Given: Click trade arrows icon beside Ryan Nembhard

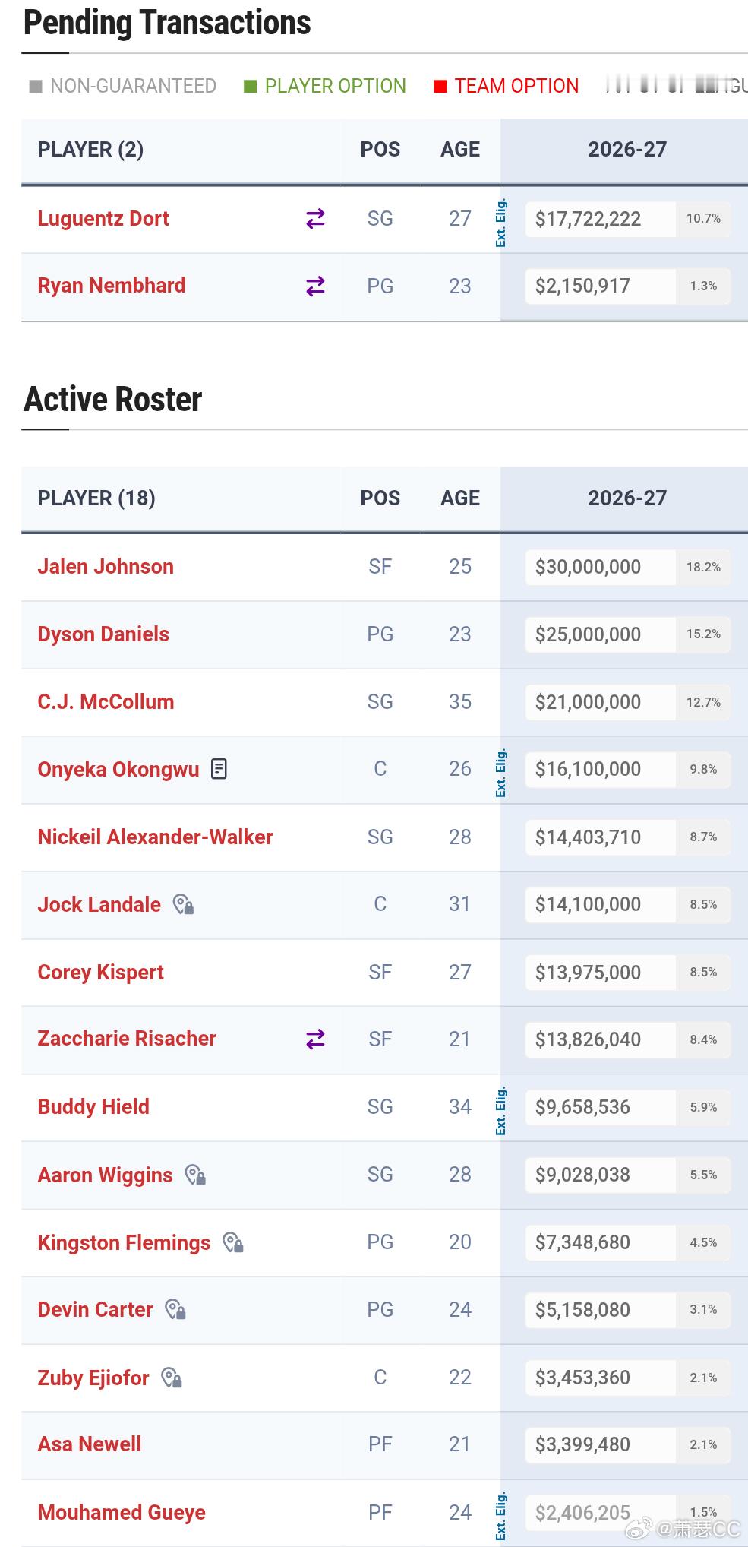Looking at the screenshot, I should pos(315,286).
